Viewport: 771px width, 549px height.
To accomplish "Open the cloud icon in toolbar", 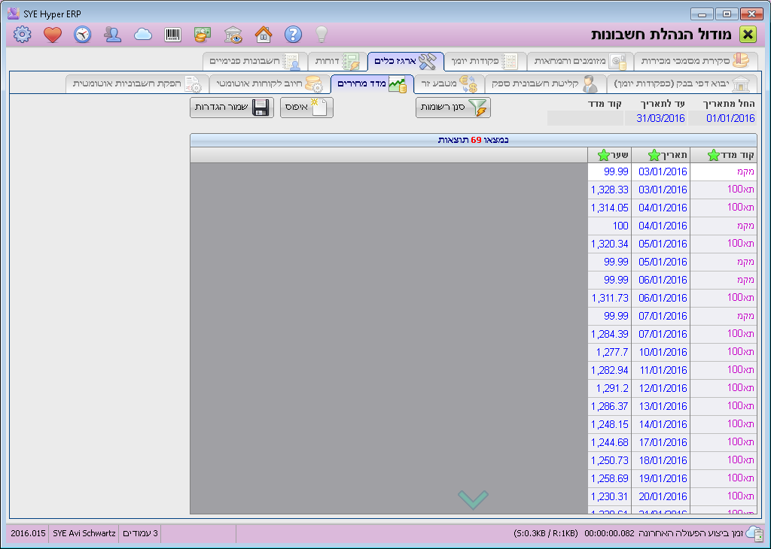I will 142,35.
